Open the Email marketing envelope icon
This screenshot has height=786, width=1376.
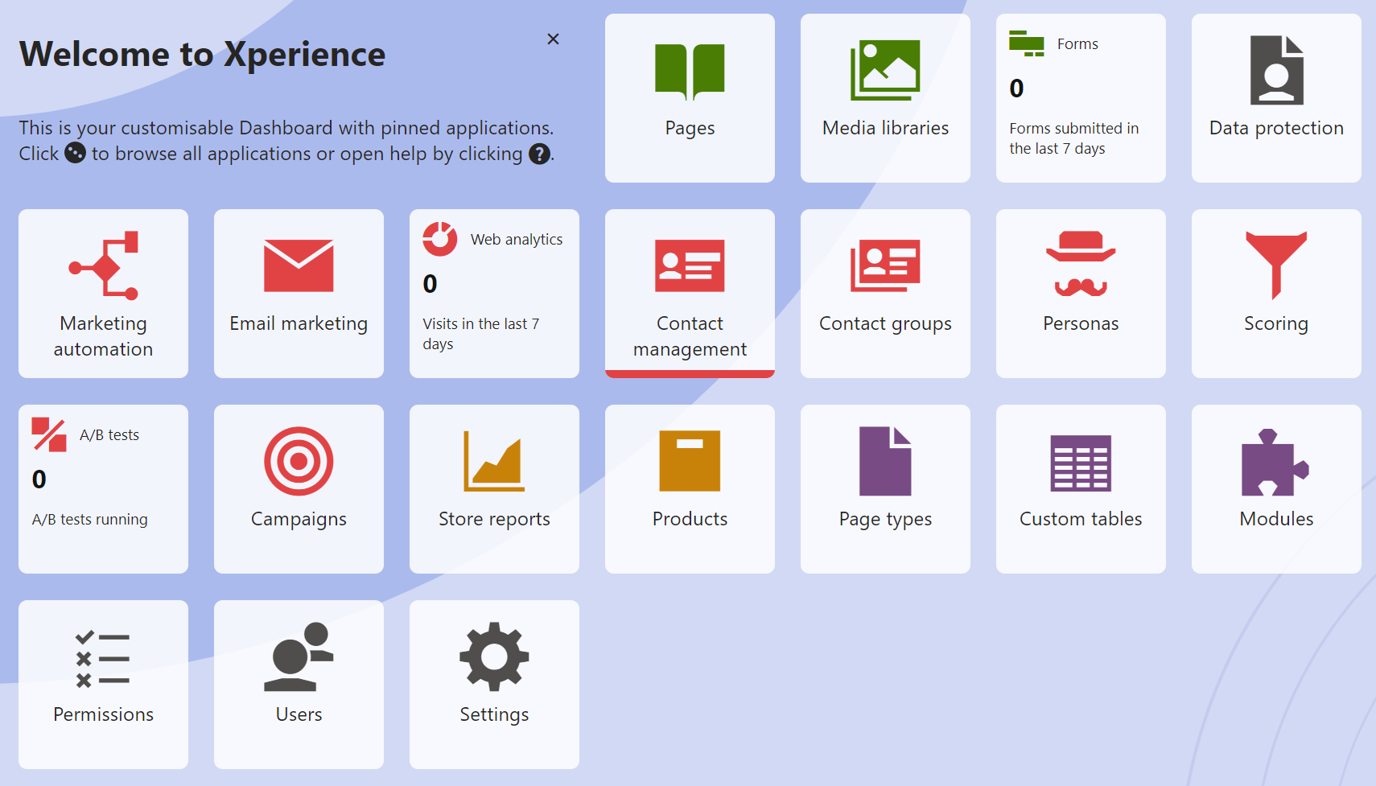pos(299,265)
